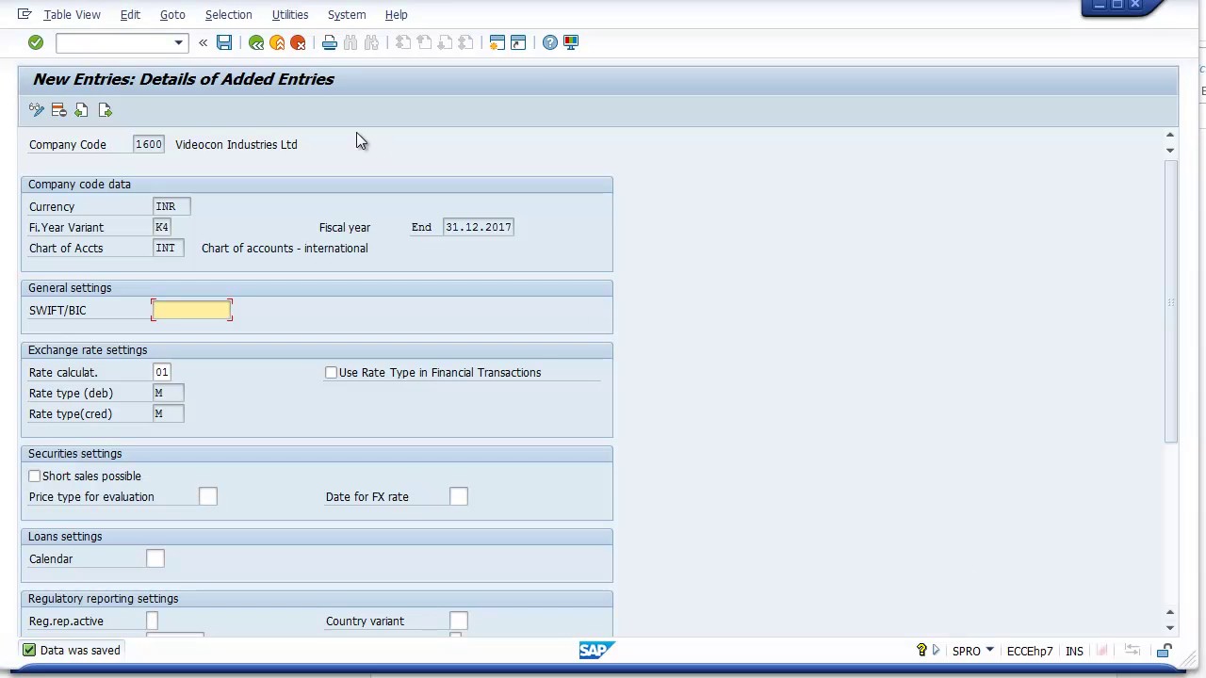The image size is (1206, 678).
Task: Click the Price type for evaluation field
Action: [208, 496]
